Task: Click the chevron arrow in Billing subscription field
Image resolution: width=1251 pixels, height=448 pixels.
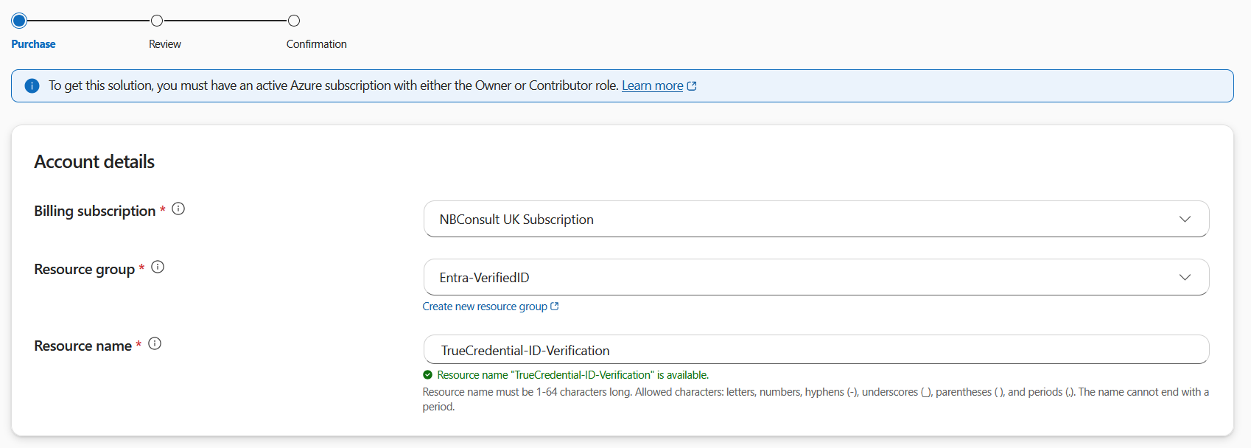Action: point(1185,220)
